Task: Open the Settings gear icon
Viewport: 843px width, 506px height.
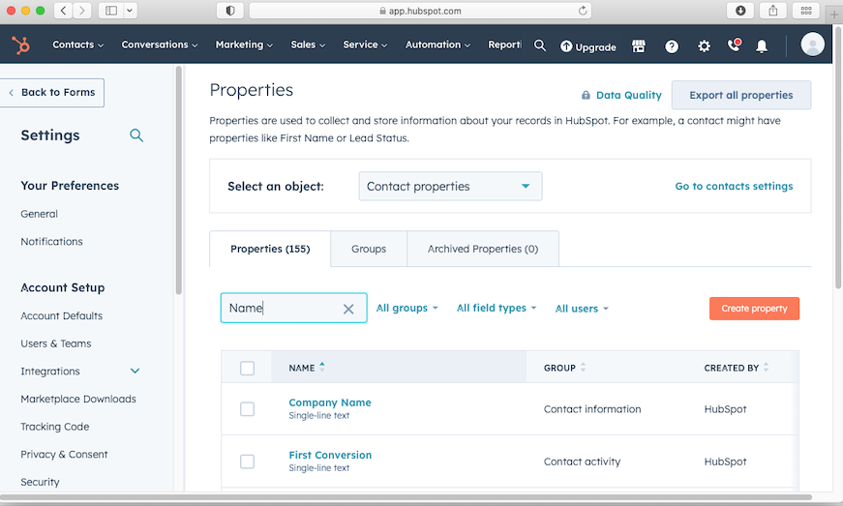Action: click(x=704, y=45)
